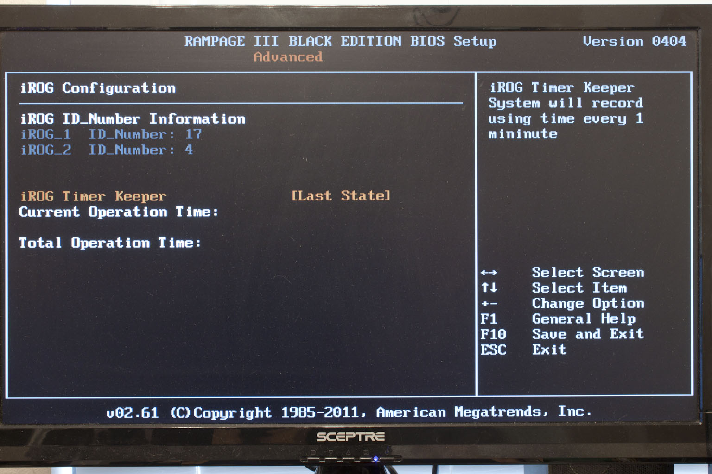Click the Select Screen help text

click(x=588, y=272)
